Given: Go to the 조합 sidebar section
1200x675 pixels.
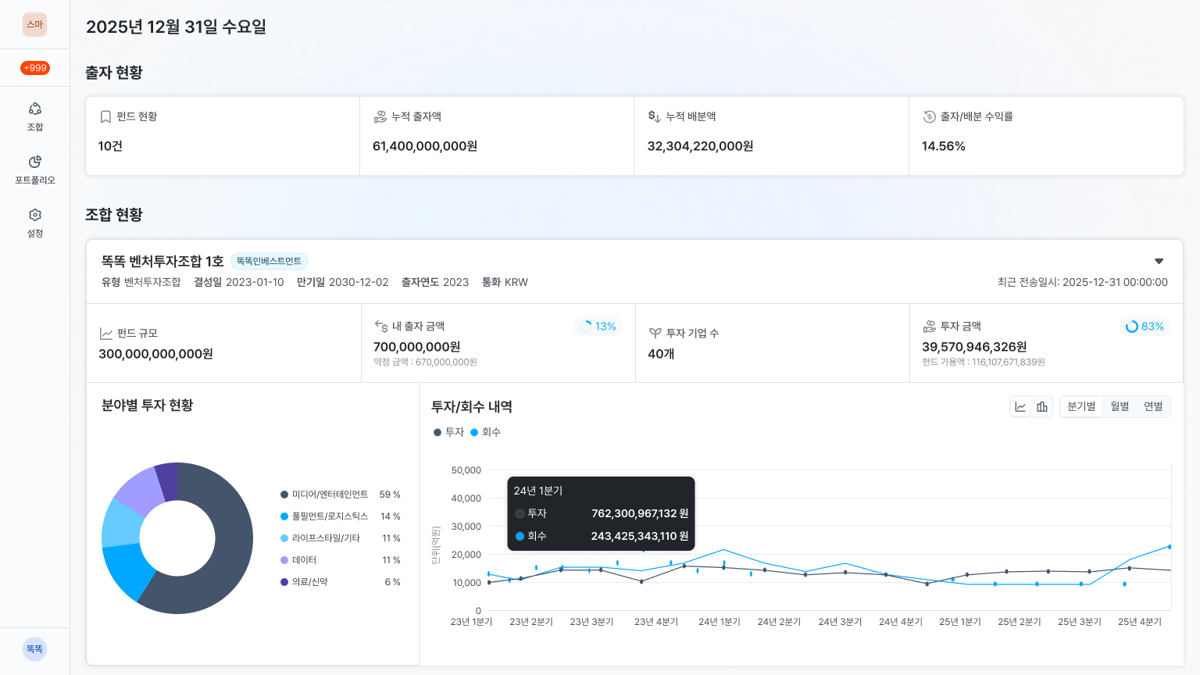Looking at the screenshot, I should click(x=35, y=116).
